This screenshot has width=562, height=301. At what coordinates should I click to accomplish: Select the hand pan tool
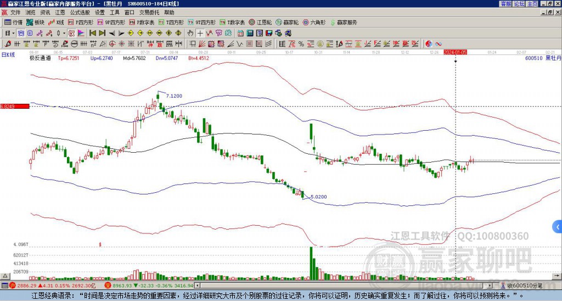[x=190, y=34]
